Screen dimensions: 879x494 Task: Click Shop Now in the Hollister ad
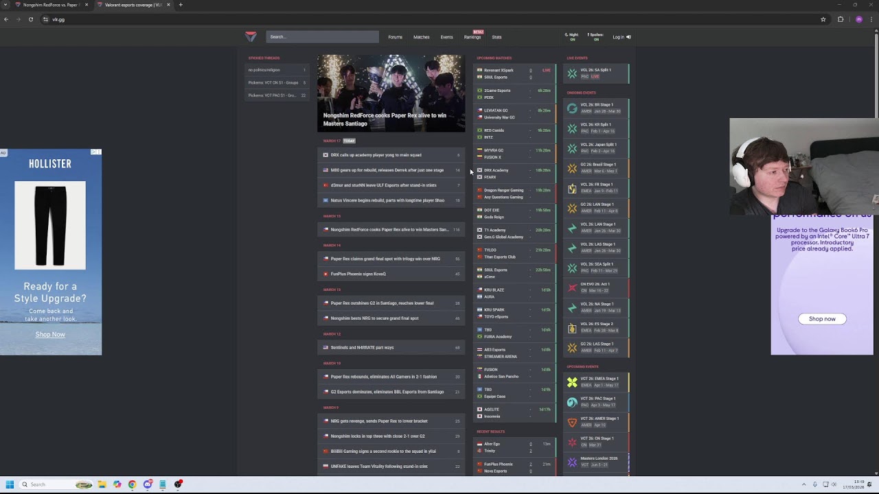(50, 334)
